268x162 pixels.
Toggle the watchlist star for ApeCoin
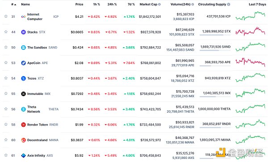click(6, 62)
